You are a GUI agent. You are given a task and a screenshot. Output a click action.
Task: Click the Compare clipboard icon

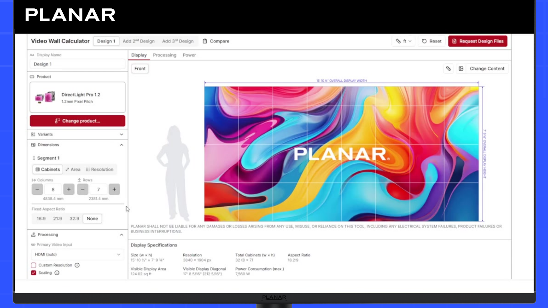(x=205, y=41)
